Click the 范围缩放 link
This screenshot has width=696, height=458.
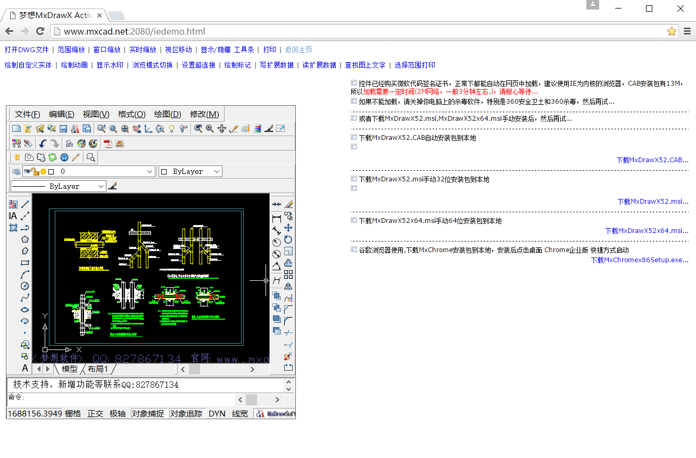71,49
